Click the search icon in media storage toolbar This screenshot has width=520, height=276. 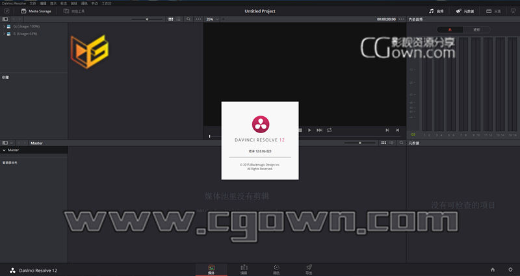click(188, 19)
